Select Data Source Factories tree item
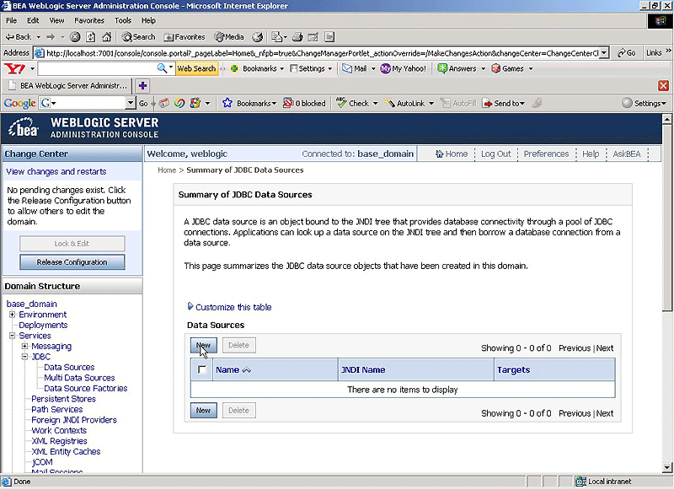Image resolution: width=674 pixels, height=490 pixels. (x=86, y=389)
